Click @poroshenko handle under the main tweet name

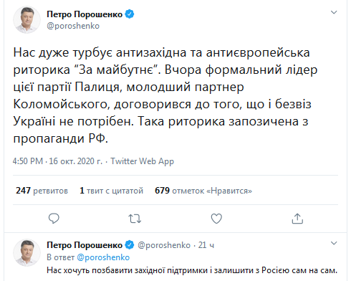(73, 26)
